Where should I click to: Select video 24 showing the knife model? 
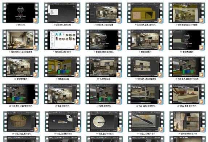point(146,122)
